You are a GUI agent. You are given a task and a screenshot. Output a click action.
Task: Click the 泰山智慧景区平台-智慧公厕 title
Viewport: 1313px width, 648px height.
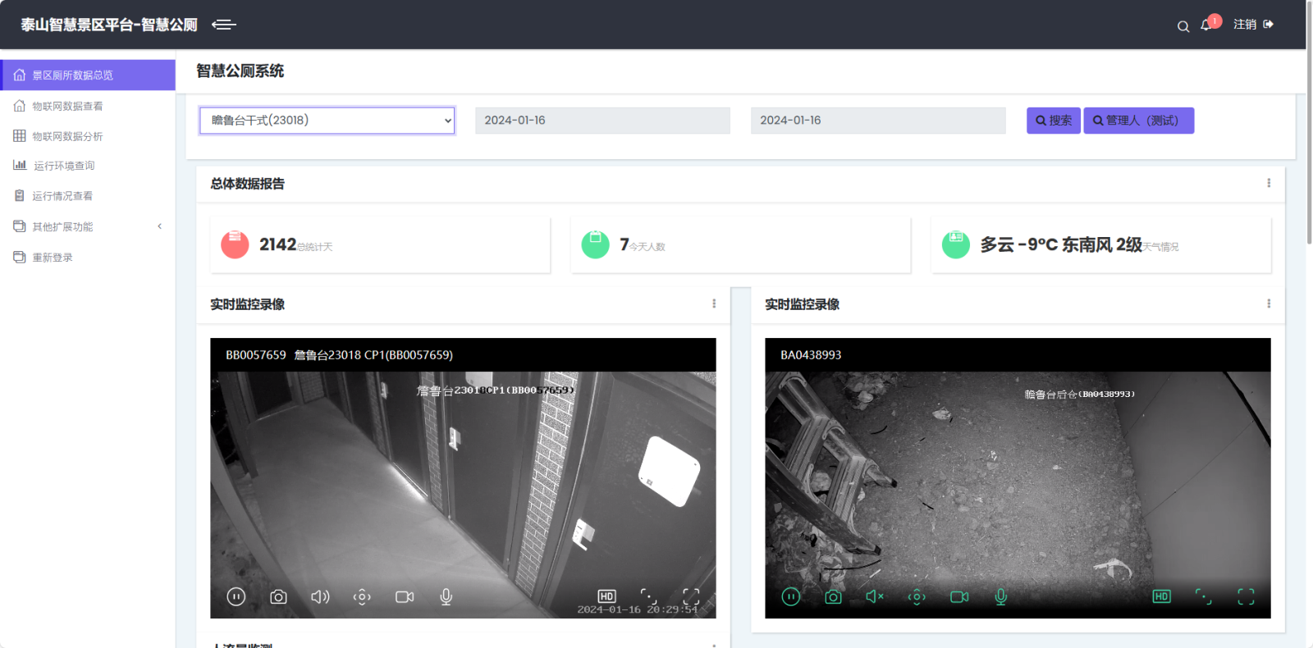click(x=109, y=25)
